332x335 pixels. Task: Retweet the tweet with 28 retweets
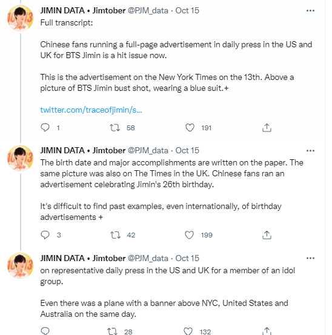pos(113,331)
